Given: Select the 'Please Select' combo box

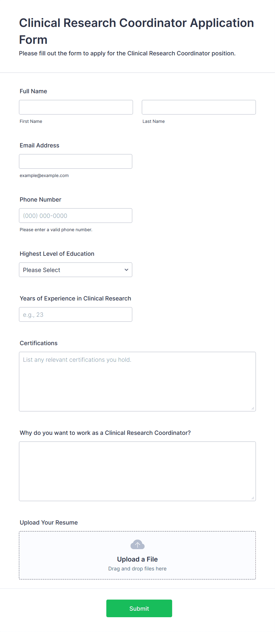Looking at the screenshot, I should pyautogui.click(x=75, y=270).
